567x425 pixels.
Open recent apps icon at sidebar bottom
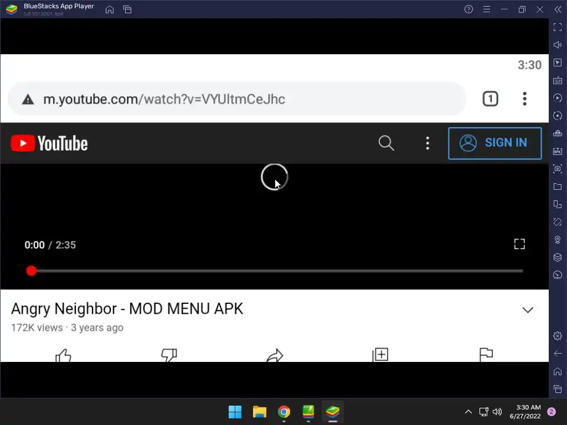tap(558, 389)
